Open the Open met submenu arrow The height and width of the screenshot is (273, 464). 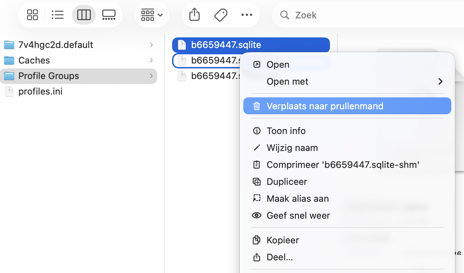(x=440, y=81)
